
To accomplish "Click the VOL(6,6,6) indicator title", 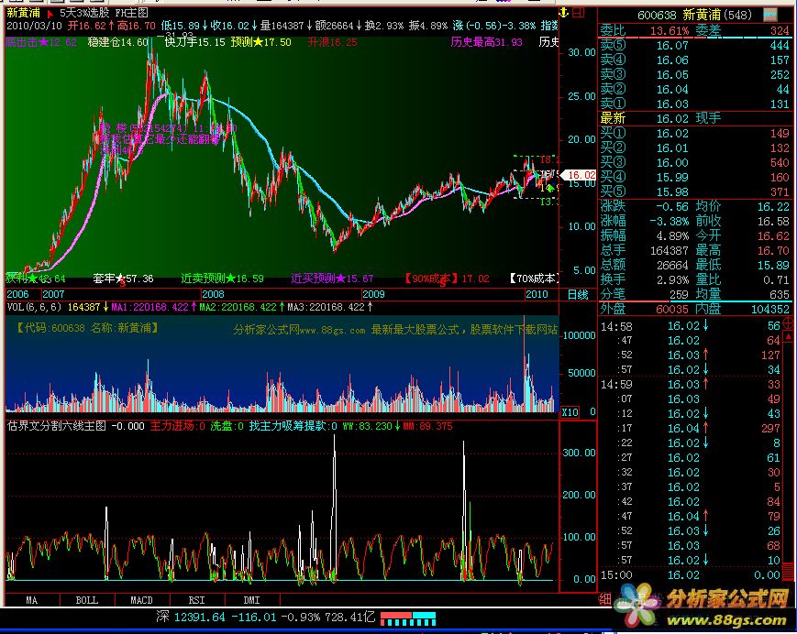I will click(x=34, y=308).
